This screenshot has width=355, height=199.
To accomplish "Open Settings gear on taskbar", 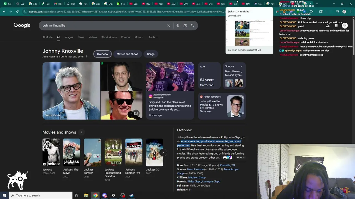I will (x=113, y=195).
